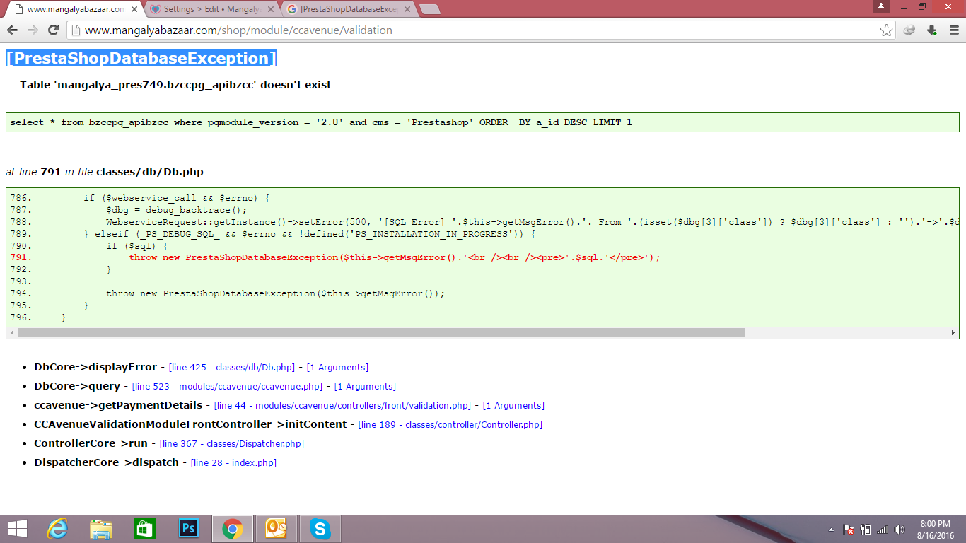Viewport: 966px width, 543px height.
Task: Switch to the Settings > Edit Mangalya tab
Action: 212,10
